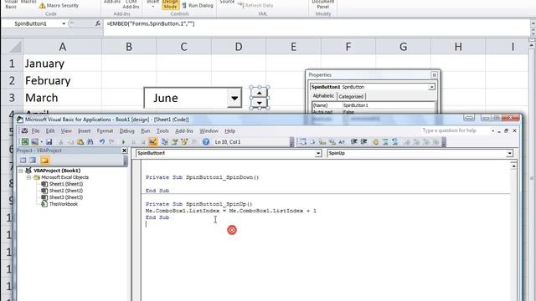Screen dimensions: 536x301
Task: Click List Properties/Methods icon on Edit toolbar
Action: tap(303, 141)
